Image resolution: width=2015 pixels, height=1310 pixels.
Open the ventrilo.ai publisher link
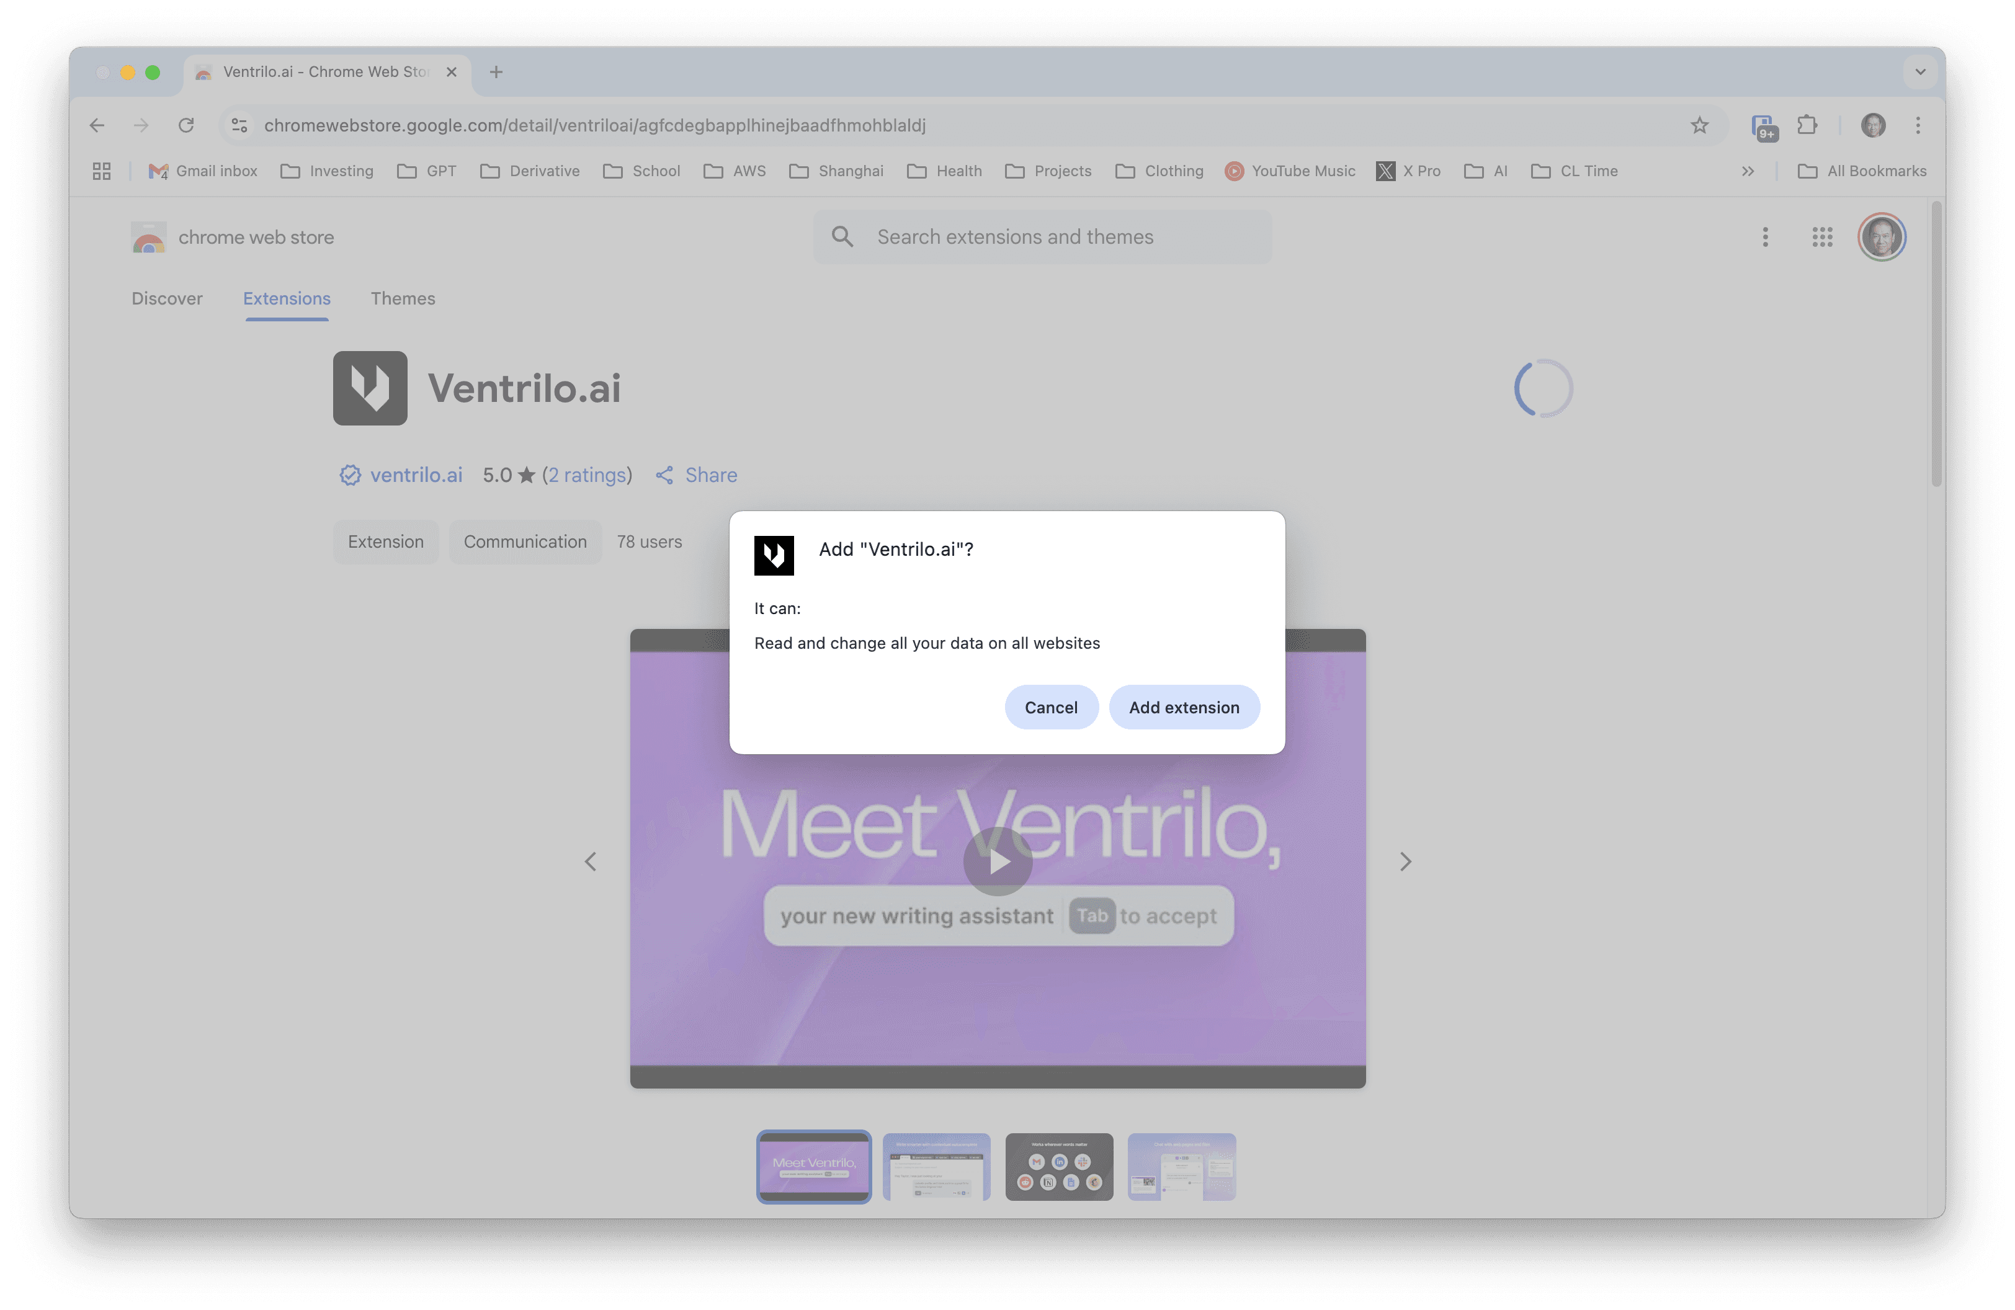[x=416, y=475]
